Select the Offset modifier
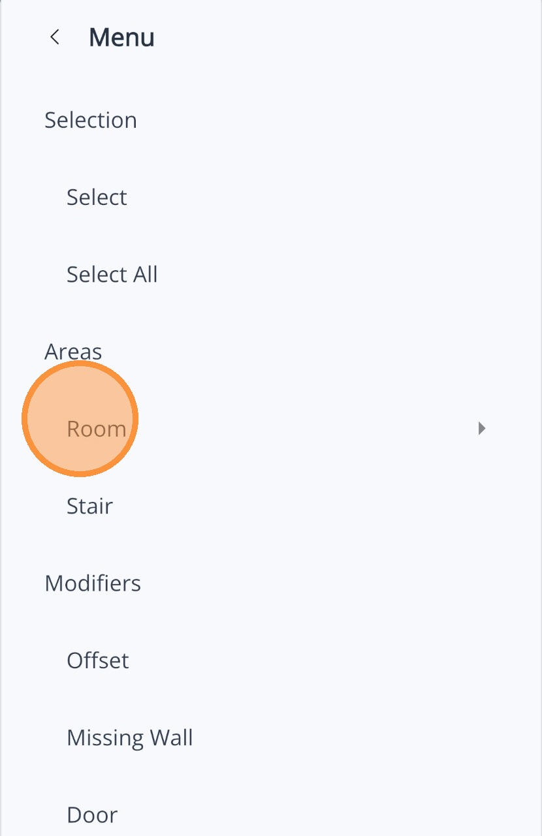The width and height of the screenshot is (542, 836). point(98,660)
